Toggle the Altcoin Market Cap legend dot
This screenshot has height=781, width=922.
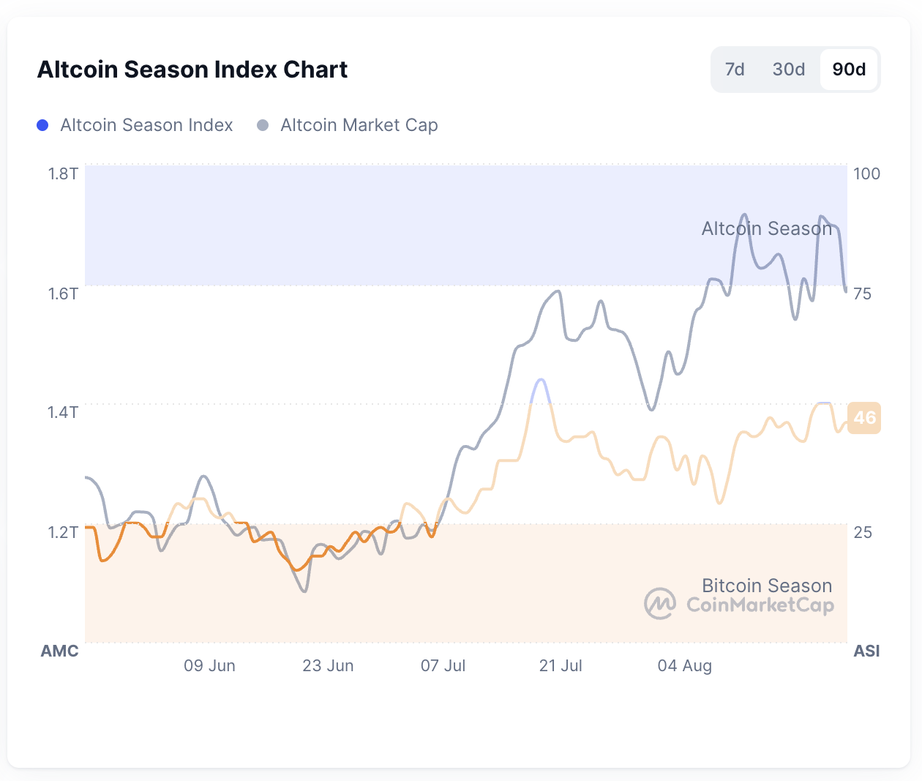[x=263, y=125]
